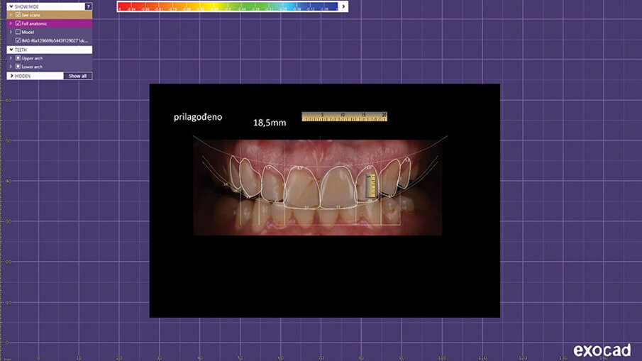Uncheck the Full anatomic checkbox
This screenshot has height=361, width=642.
coord(18,23)
